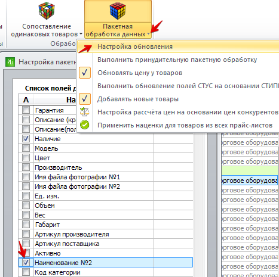Viewport: 279px width, 277px height.
Task: Enable the Модель field checkbox
Action: tap(26, 148)
